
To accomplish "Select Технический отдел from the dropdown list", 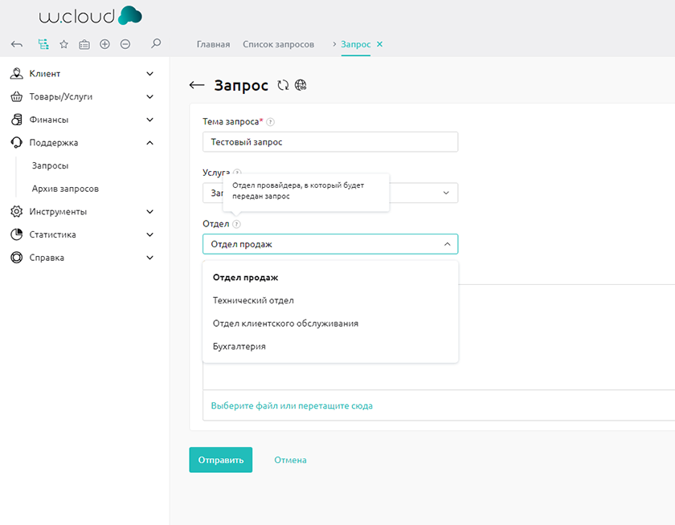I will point(253,300).
